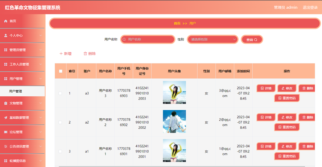This screenshot has width=322, height=167.
Task: Click the paper plane icon beside 基础数据管理
Action: pos(6,118)
